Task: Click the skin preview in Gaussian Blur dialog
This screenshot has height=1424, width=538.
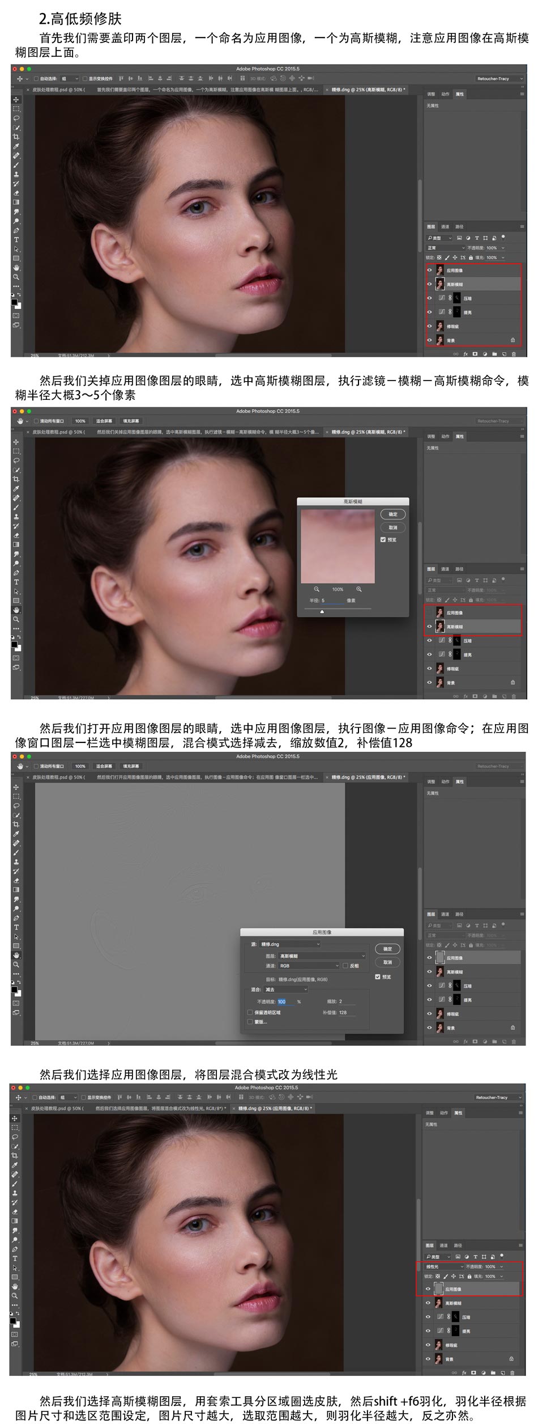Action: coord(338,546)
